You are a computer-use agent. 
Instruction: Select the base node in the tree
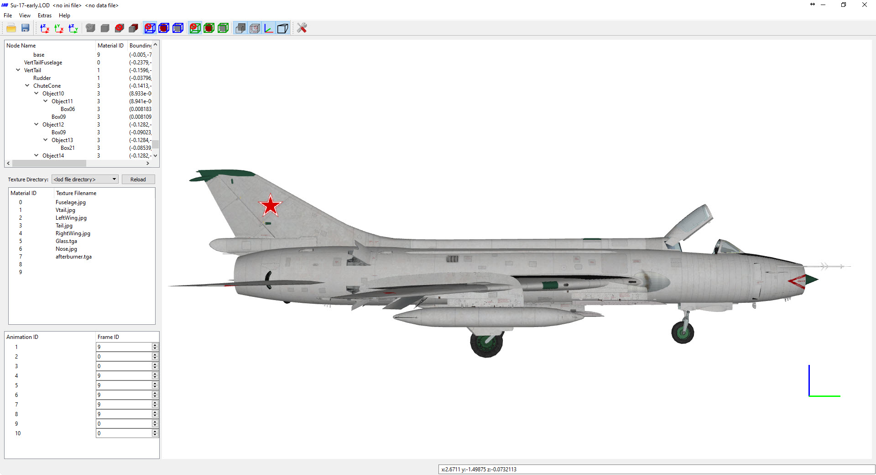[x=39, y=55]
